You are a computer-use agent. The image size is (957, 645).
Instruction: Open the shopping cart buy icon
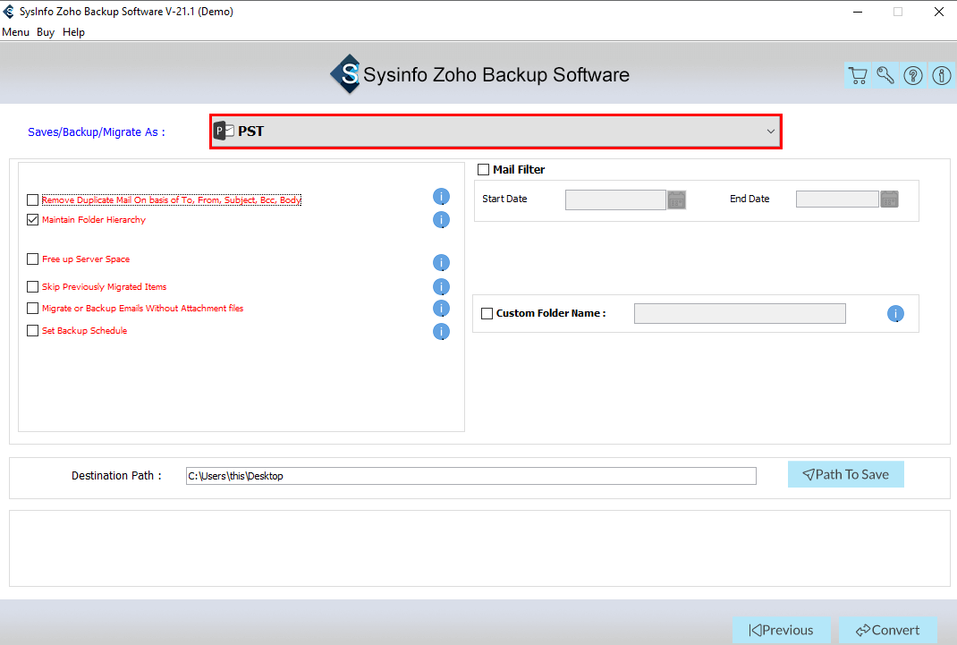pos(858,76)
